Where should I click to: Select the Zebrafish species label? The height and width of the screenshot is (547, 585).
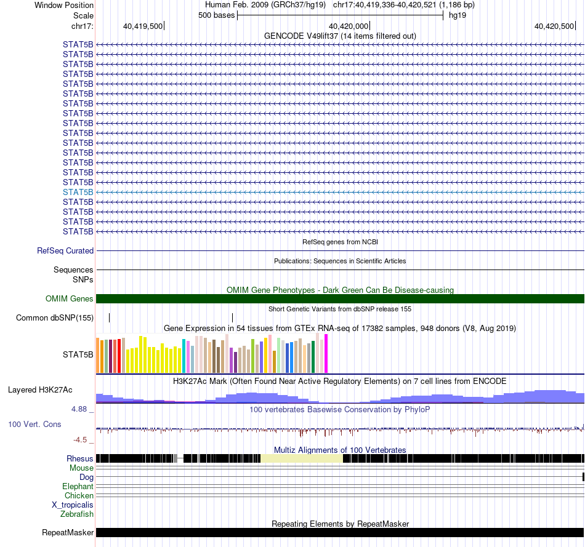click(x=77, y=514)
